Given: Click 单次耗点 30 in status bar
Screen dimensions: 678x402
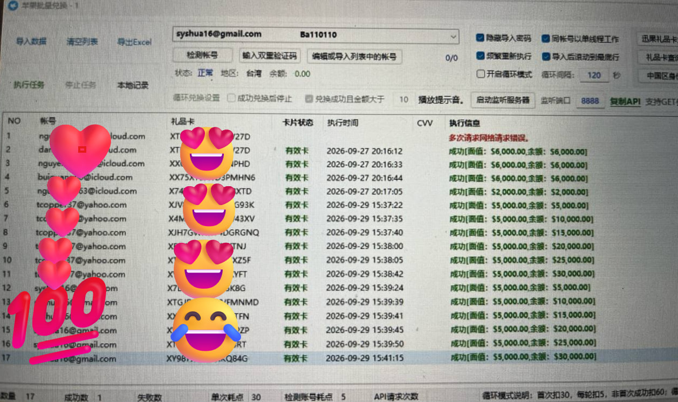Looking at the screenshot, I should tap(236, 397).
